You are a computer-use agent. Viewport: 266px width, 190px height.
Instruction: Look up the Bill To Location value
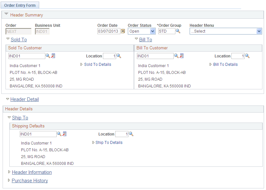click(247, 56)
